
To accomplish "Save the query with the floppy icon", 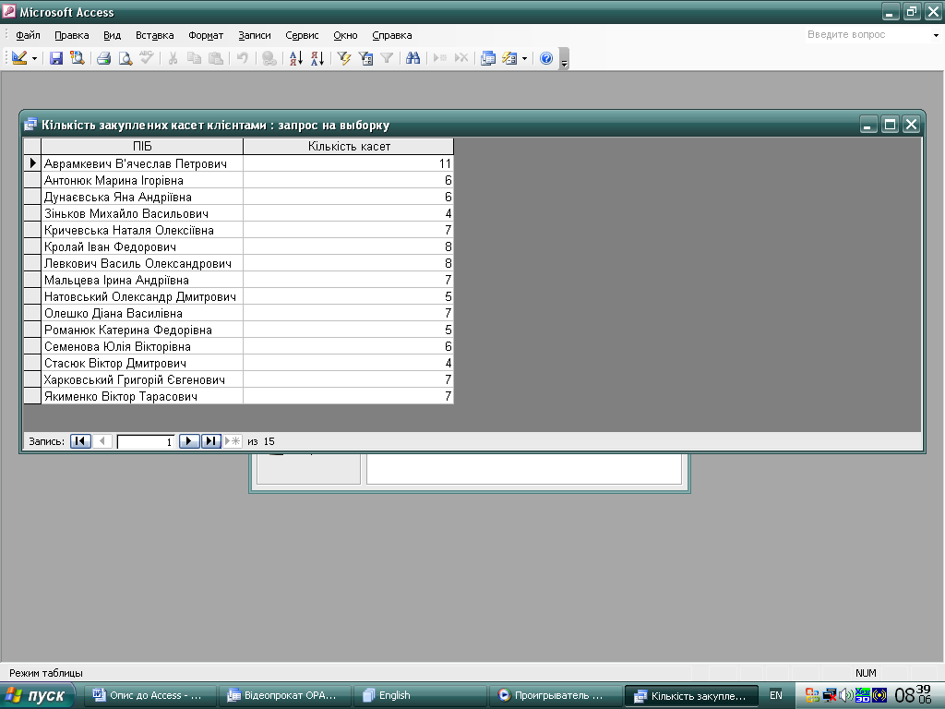I will pos(56,58).
